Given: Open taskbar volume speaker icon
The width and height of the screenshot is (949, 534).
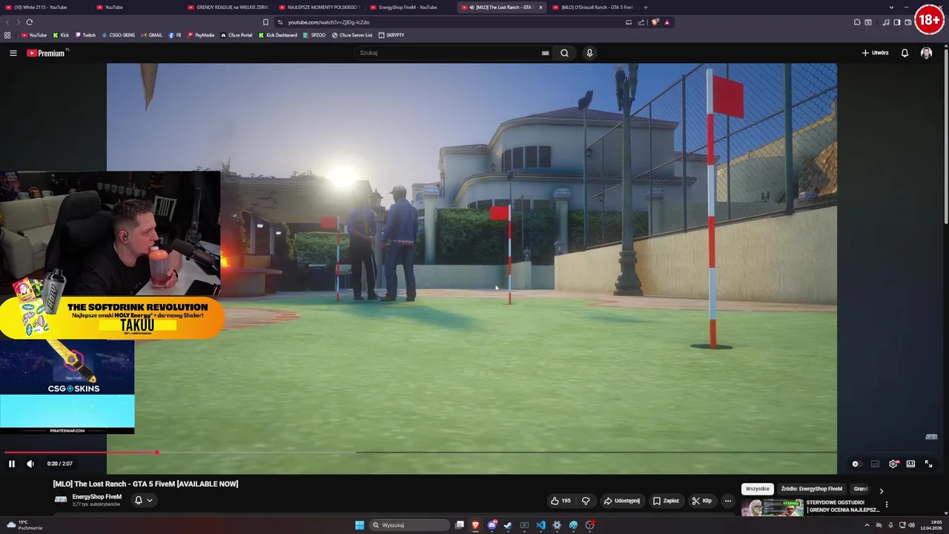Looking at the screenshot, I should tap(911, 525).
